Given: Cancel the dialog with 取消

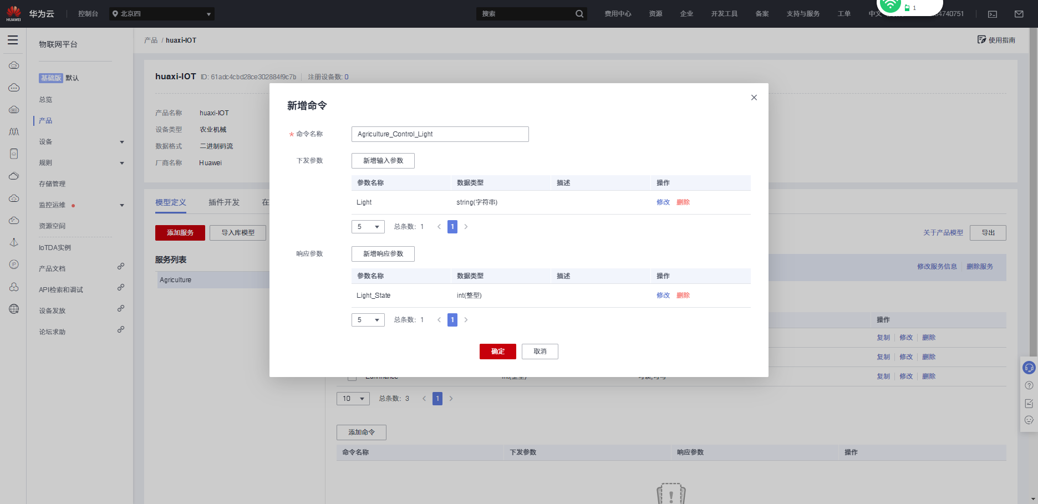Looking at the screenshot, I should pos(540,352).
